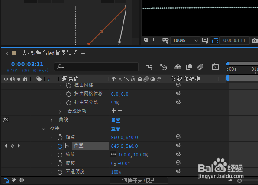Toggle the constrain proportions link for 缩放

[113, 154]
